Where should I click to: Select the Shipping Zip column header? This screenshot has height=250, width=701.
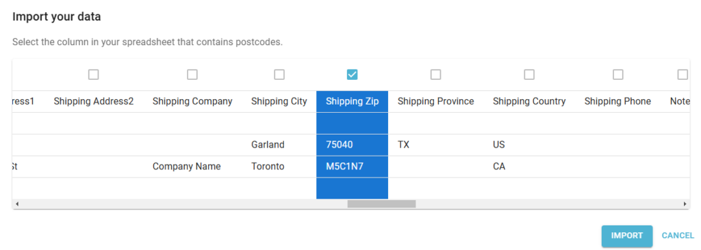(353, 101)
